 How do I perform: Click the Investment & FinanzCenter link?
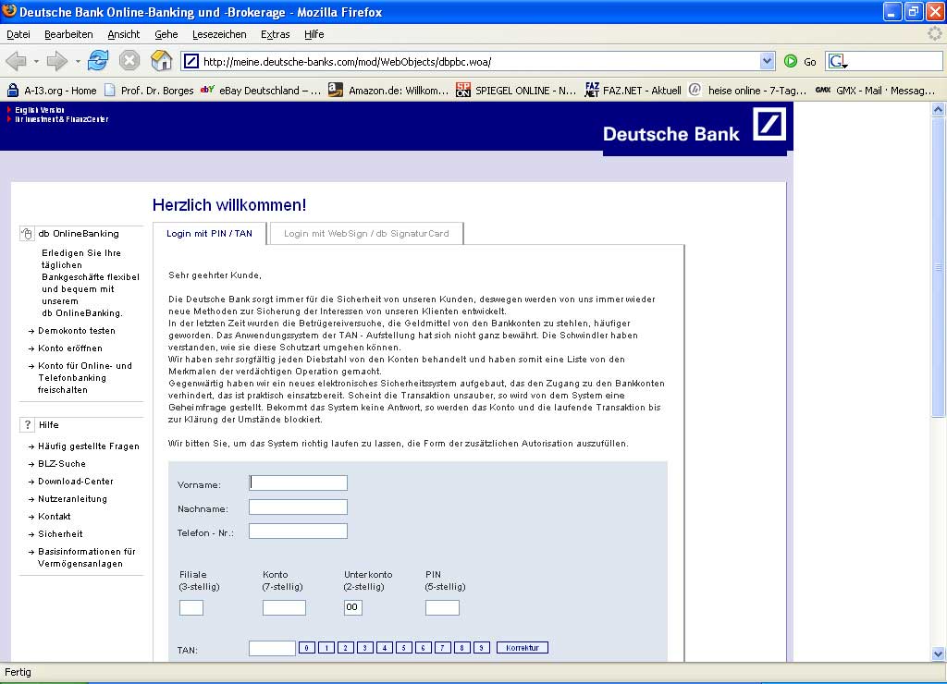tap(62, 119)
